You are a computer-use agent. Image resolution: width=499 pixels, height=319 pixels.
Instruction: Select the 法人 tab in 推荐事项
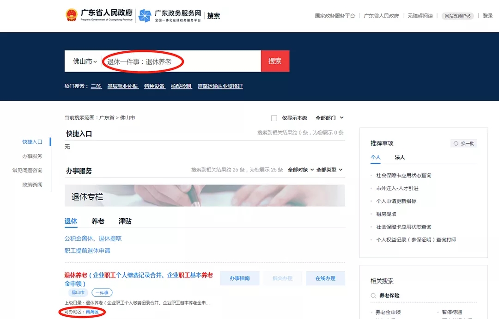click(x=400, y=157)
